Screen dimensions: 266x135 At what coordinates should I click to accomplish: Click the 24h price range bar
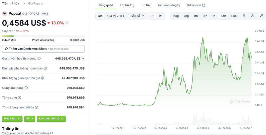43,36
